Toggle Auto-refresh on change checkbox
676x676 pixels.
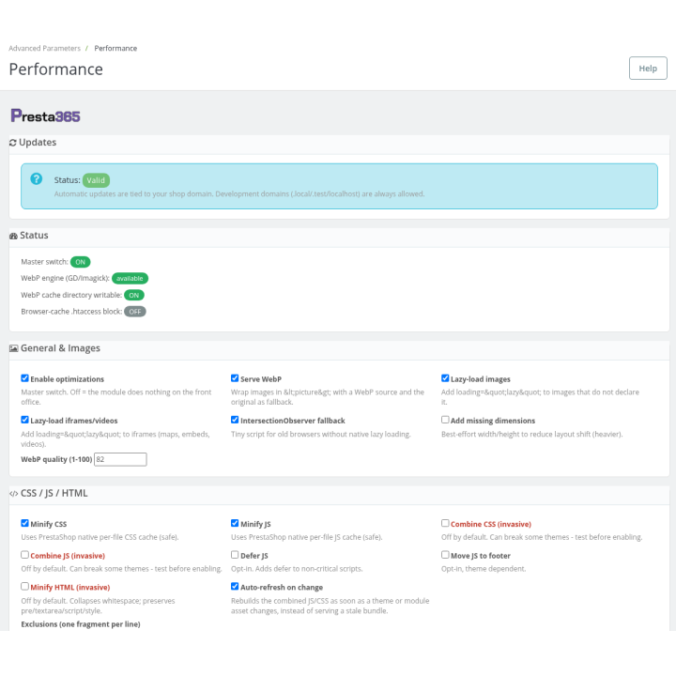(235, 586)
